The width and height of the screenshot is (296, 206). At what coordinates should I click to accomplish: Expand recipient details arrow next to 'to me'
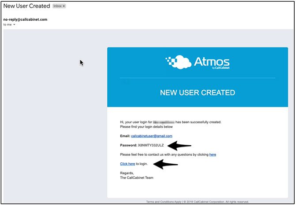click(x=14, y=25)
